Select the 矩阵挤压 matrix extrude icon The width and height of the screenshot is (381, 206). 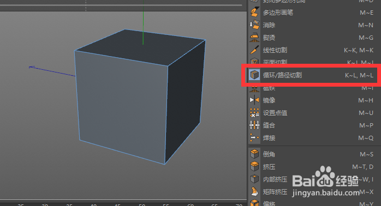[x=254, y=192]
